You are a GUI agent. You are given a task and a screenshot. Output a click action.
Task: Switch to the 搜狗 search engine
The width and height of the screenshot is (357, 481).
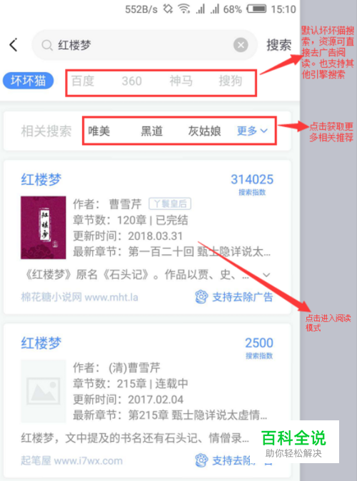point(231,81)
